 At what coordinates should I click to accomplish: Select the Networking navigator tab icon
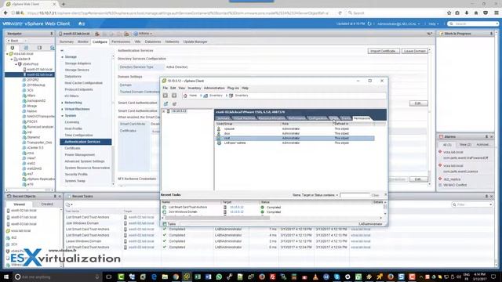53,48
